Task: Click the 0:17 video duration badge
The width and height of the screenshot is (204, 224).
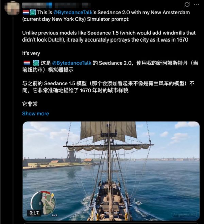Action: click(x=34, y=213)
